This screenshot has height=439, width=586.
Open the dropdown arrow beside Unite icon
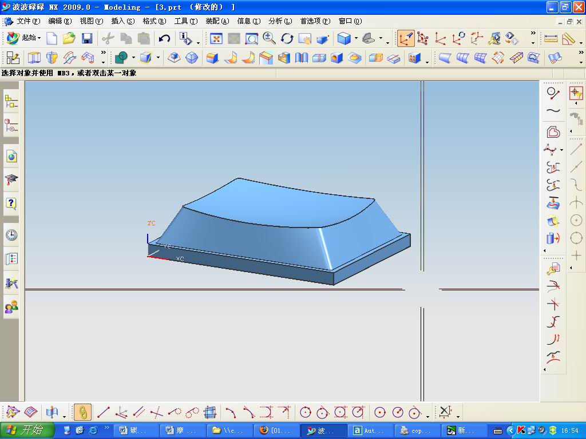[x=133, y=58]
